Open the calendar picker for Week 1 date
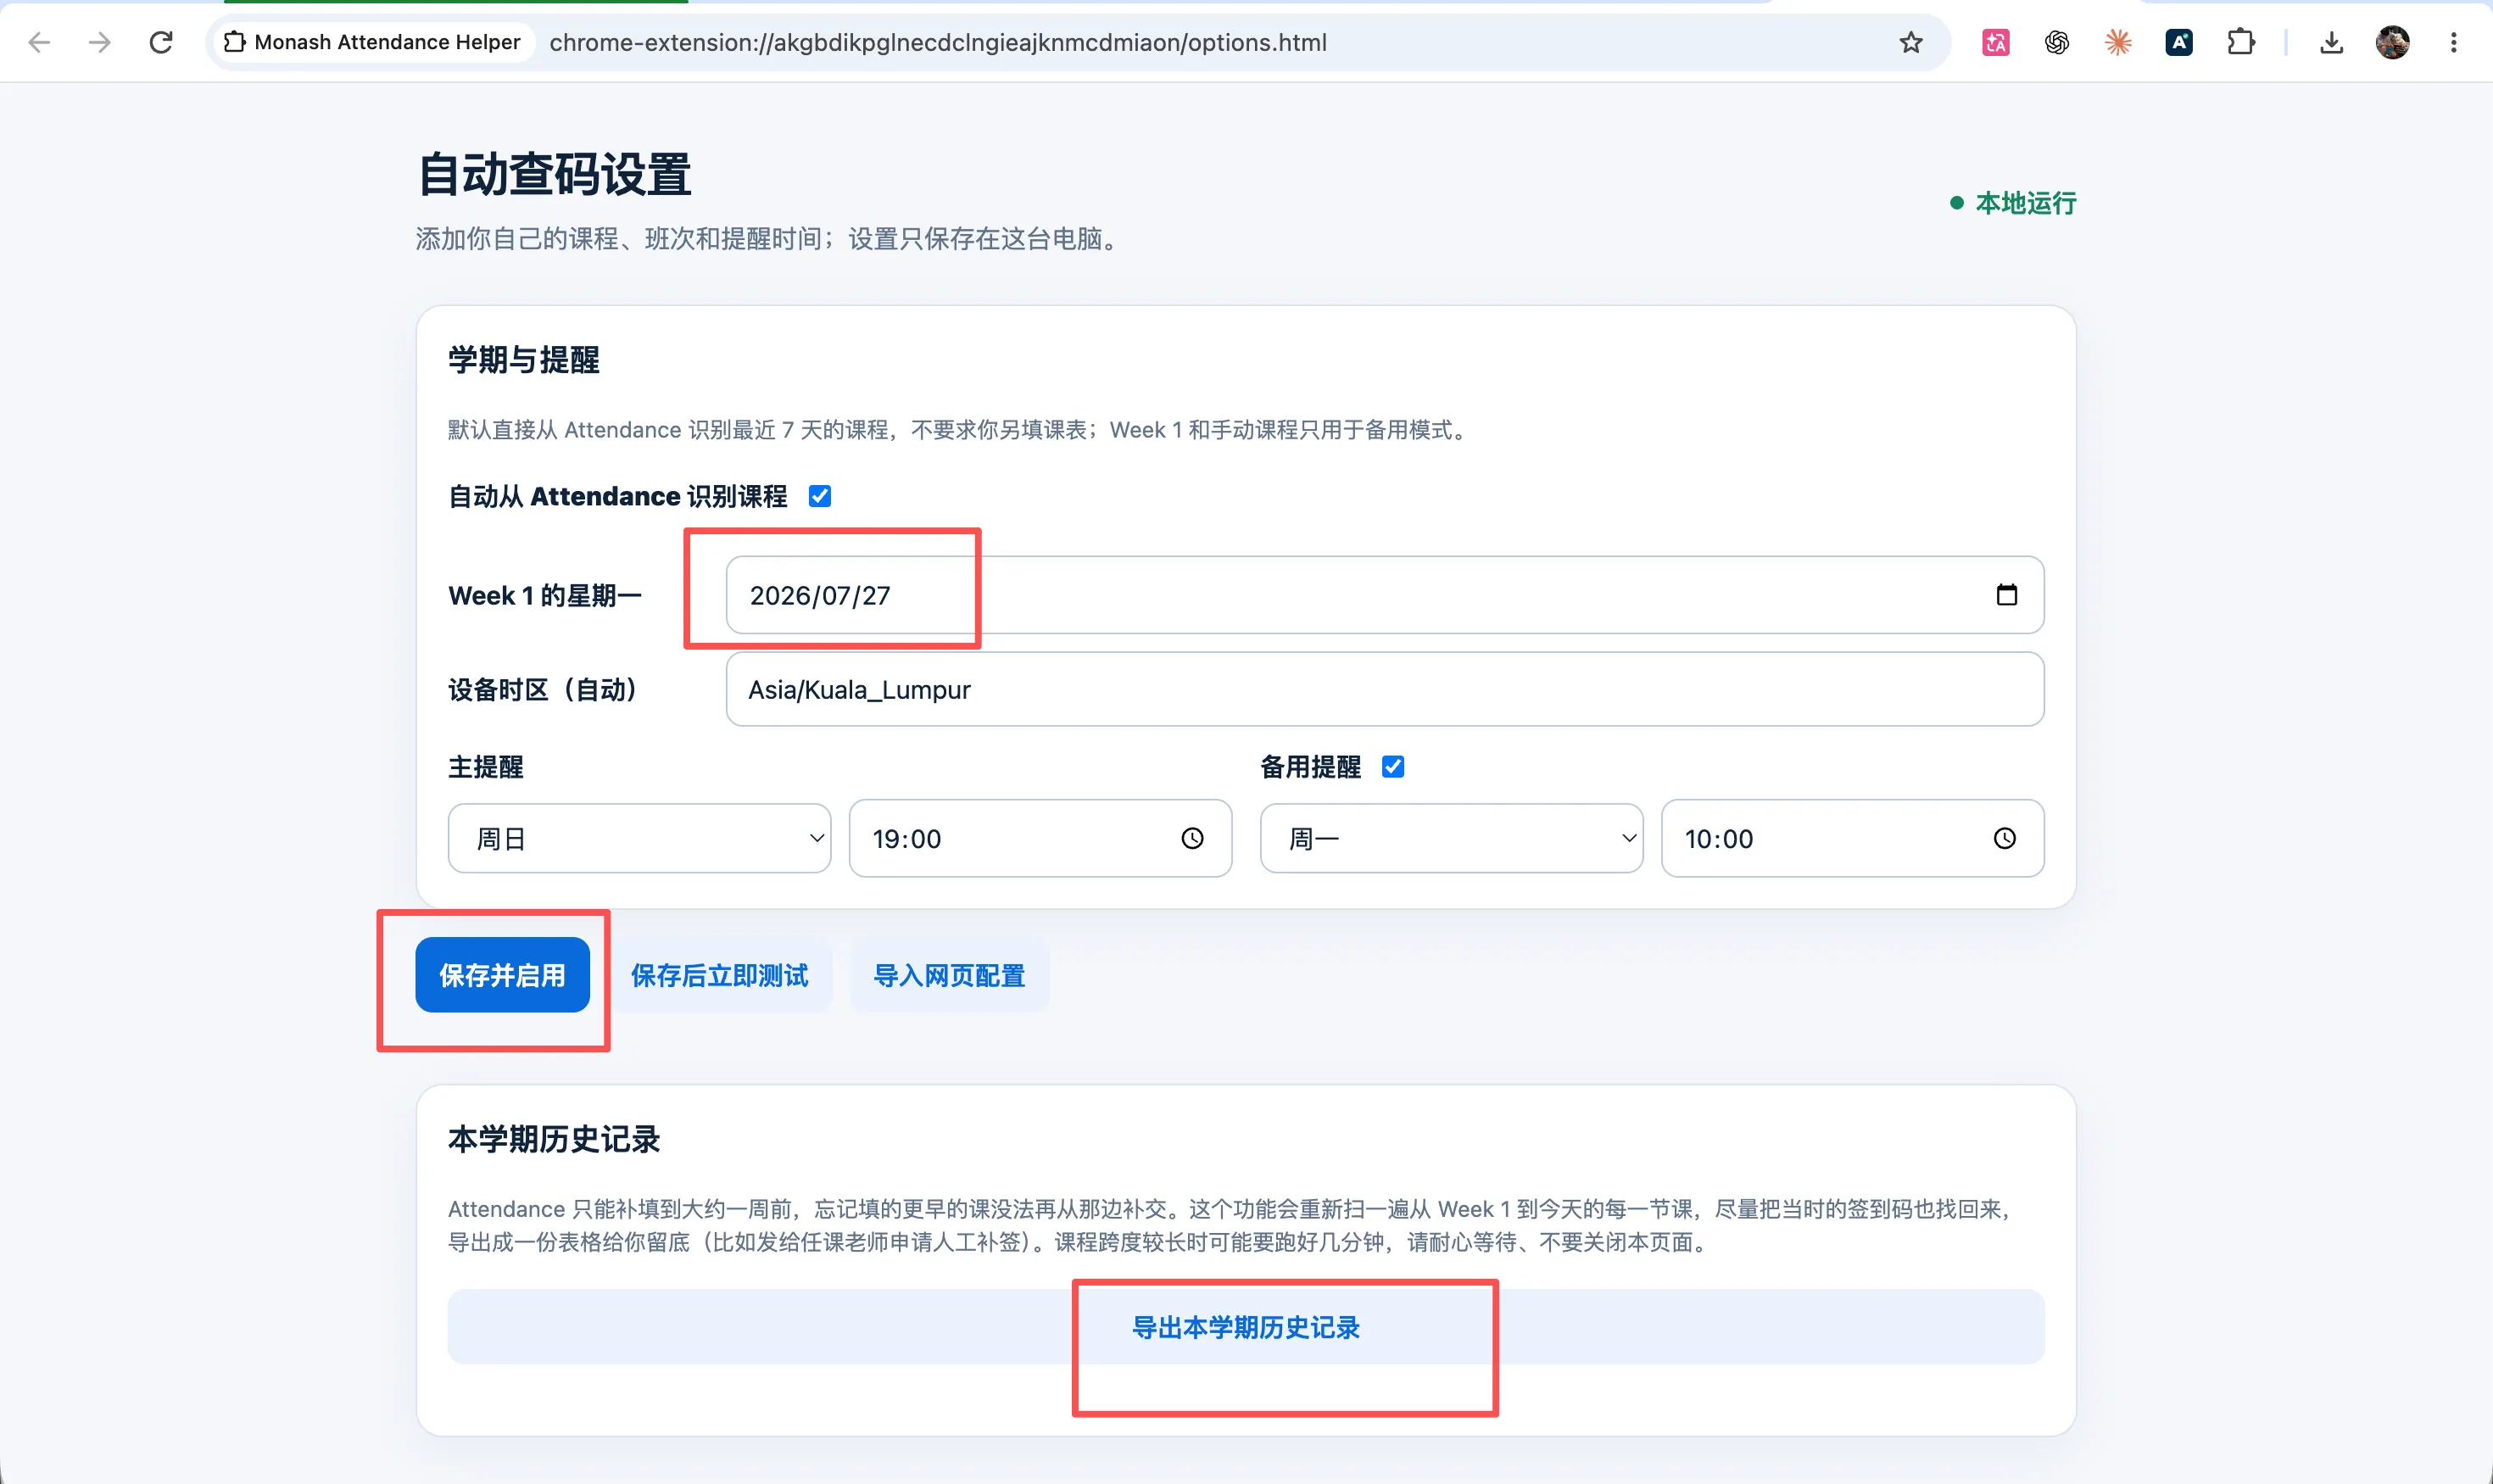The height and width of the screenshot is (1484, 2493). point(2006,595)
